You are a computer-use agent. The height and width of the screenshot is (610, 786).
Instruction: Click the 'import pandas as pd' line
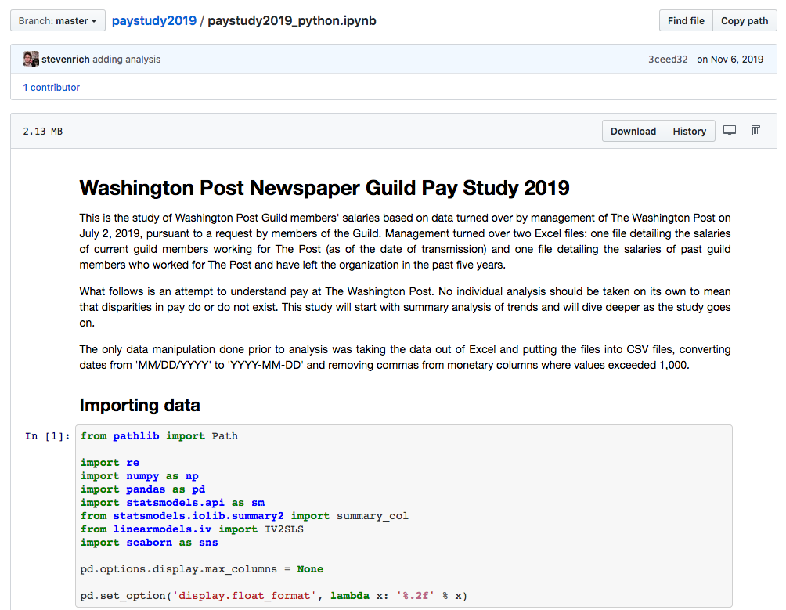(x=142, y=489)
